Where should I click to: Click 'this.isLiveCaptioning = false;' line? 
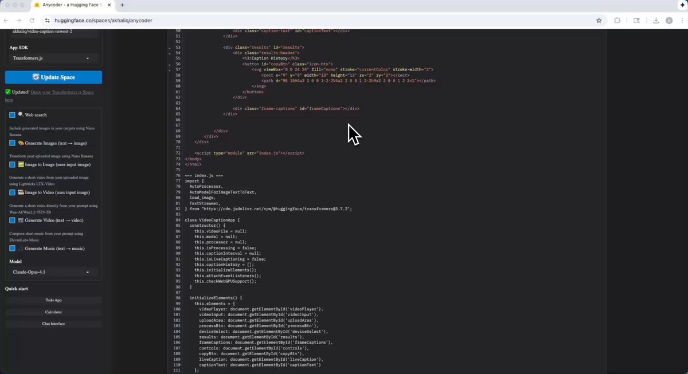[x=230, y=259]
